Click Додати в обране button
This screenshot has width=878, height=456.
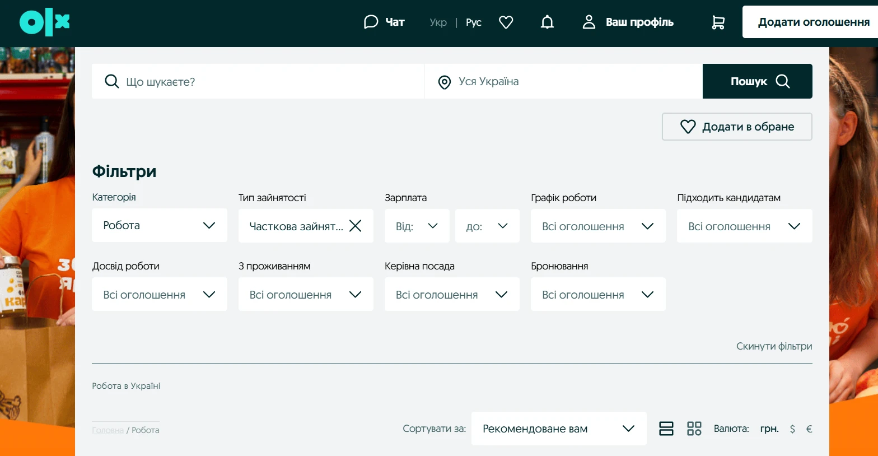point(737,127)
